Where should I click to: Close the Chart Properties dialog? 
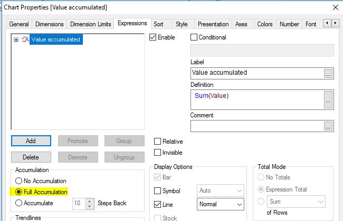click(335, 7)
